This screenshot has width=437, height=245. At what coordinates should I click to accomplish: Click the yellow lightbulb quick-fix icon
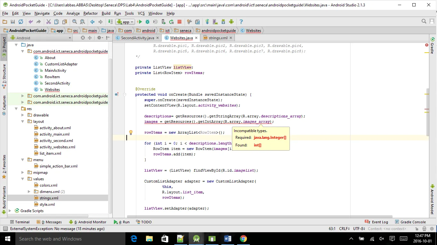pos(131,132)
